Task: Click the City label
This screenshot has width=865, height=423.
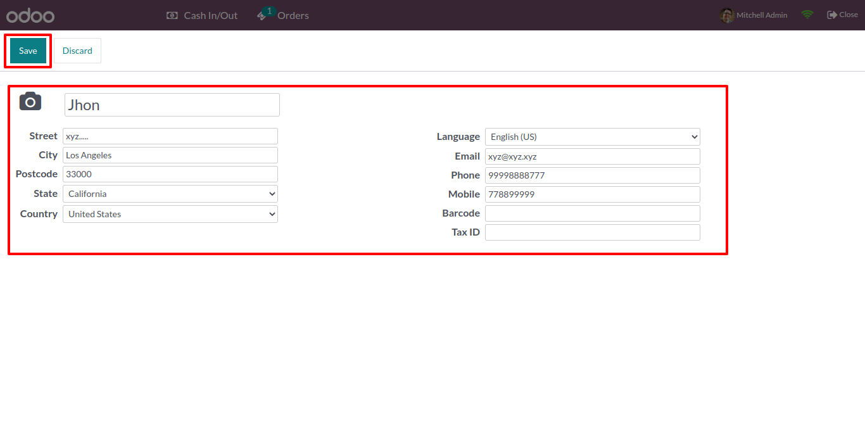Action: click(x=48, y=155)
